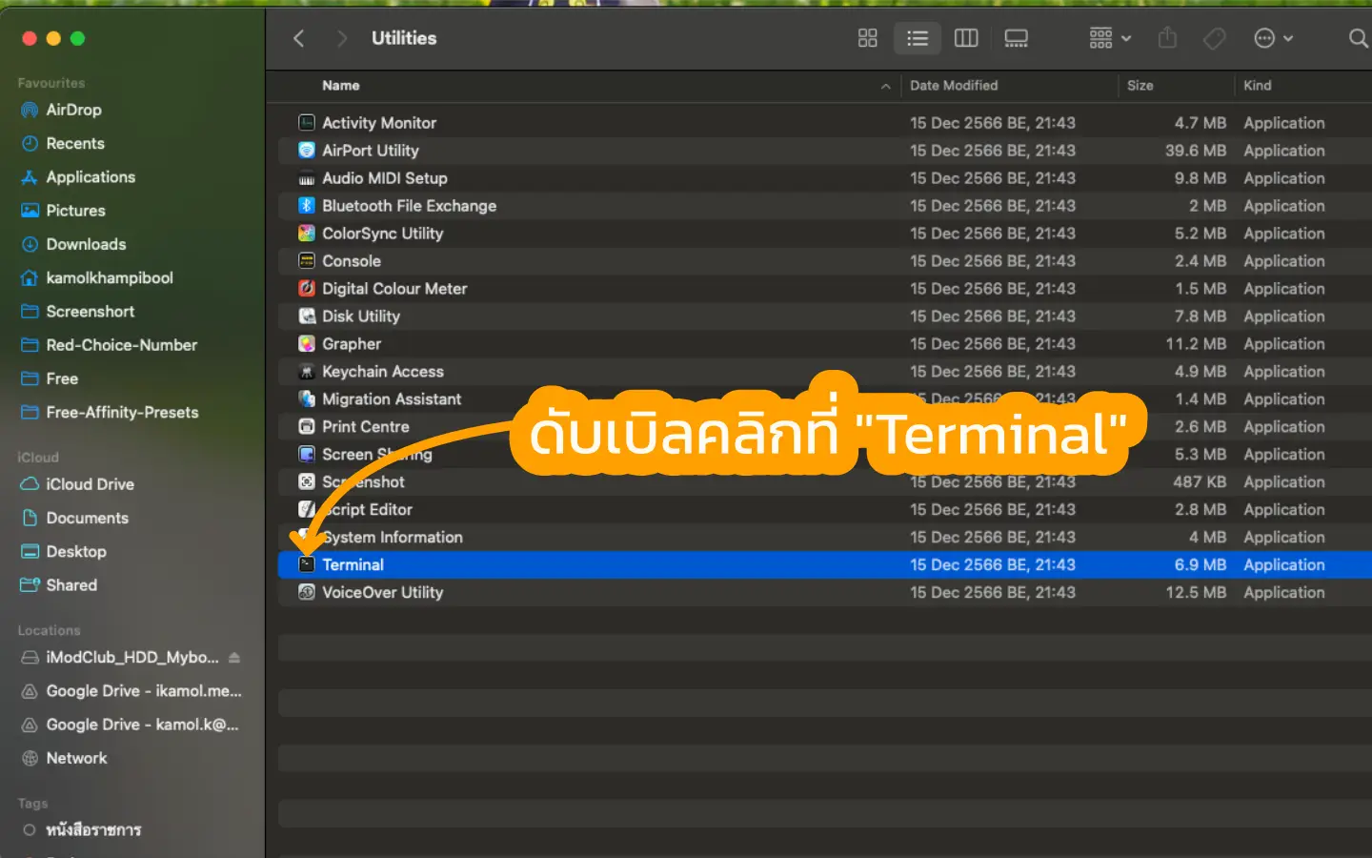Select the Migration Assistant icon
1372x858 pixels.
(307, 399)
